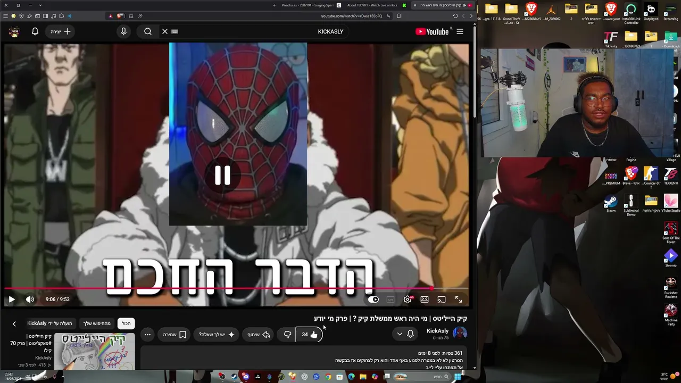Click the YouTube logo to go home
The width and height of the screenshot is (681, 383).
[432, 31]
